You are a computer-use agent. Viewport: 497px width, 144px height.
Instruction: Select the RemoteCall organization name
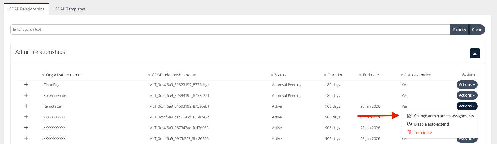click(53, 106)
